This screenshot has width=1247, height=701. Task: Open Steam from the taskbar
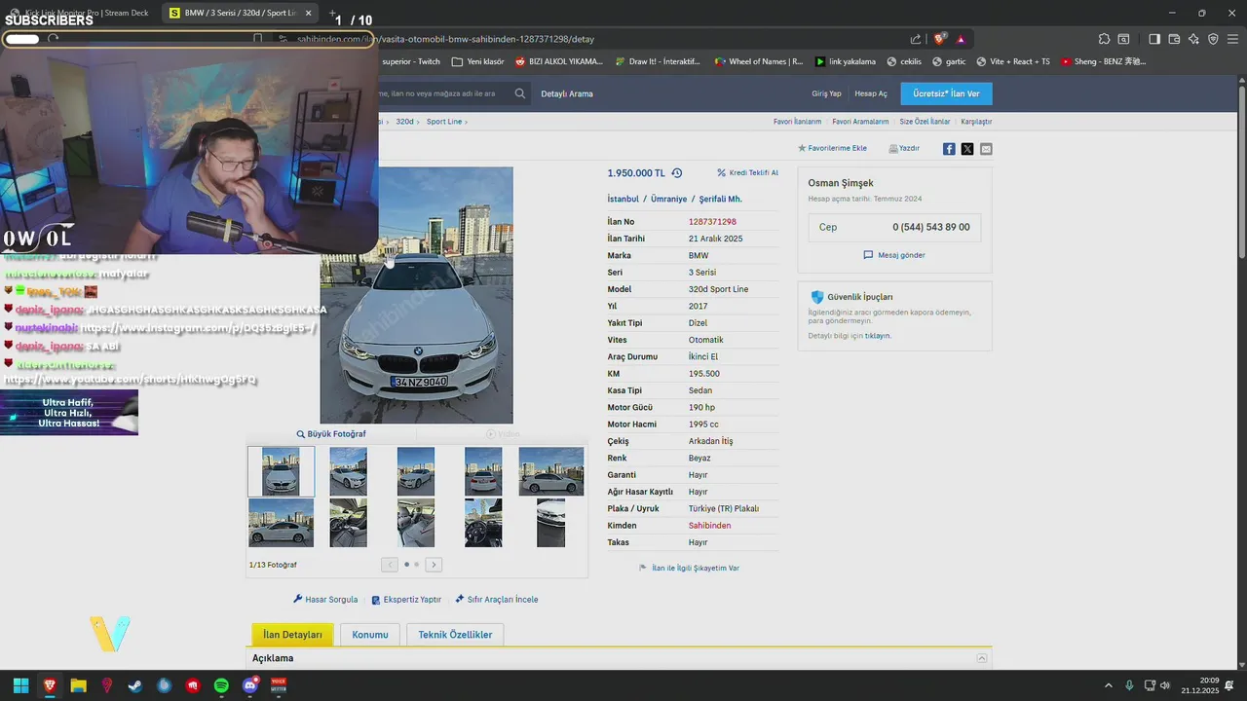[x=135, y=685]
